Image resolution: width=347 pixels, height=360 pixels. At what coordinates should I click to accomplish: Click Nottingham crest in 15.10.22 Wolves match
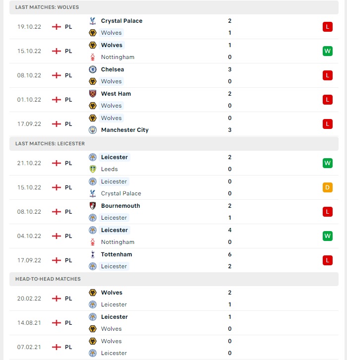point(93,57)
